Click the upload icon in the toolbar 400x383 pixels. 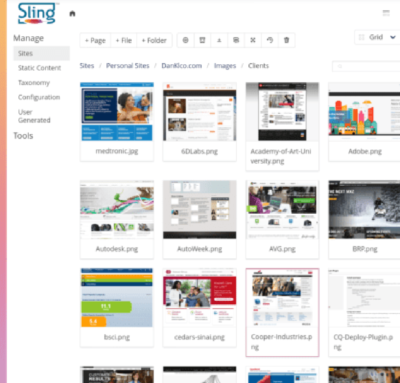click(219, 40)
